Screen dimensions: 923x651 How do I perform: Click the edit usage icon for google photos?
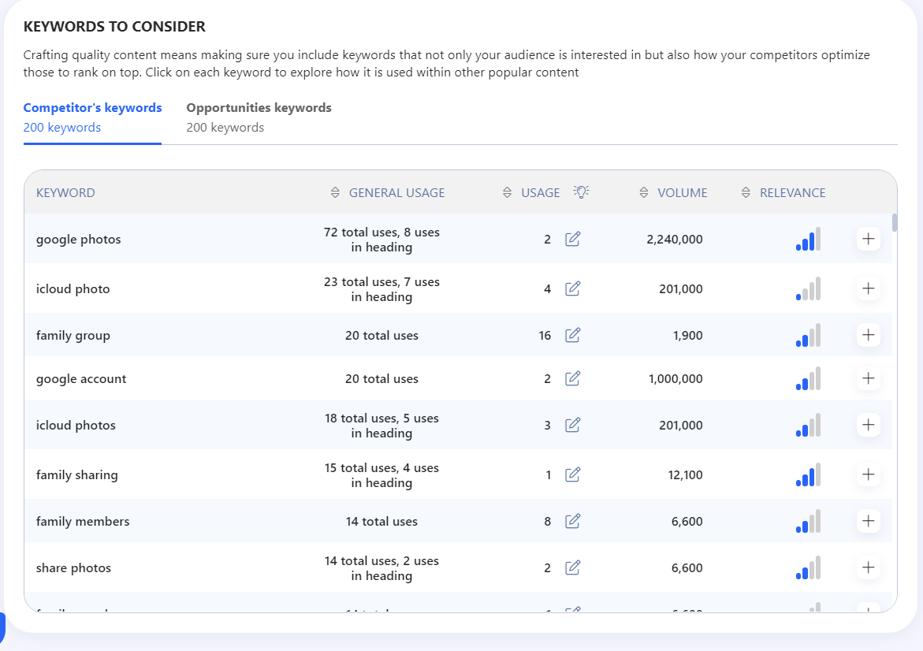coord(573,238)
